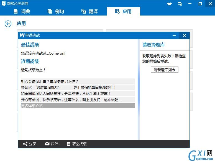Close the 单词挑战 dialog
Screen dimensions: 215x161
184,36
